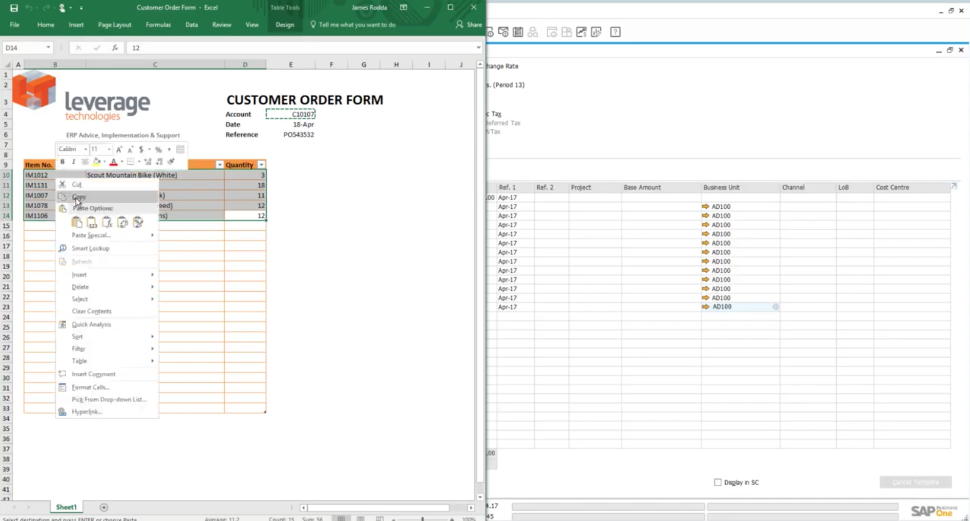Expand the Filter submenu in context menu
Image resolution: width=970 pixels, height=521 pixels.
[x=107, y=349]
